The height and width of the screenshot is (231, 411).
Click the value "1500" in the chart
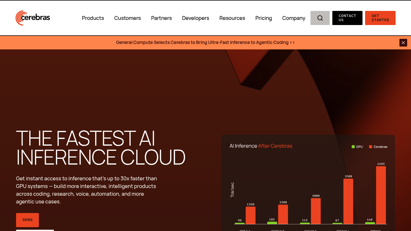tap(283, 202)
